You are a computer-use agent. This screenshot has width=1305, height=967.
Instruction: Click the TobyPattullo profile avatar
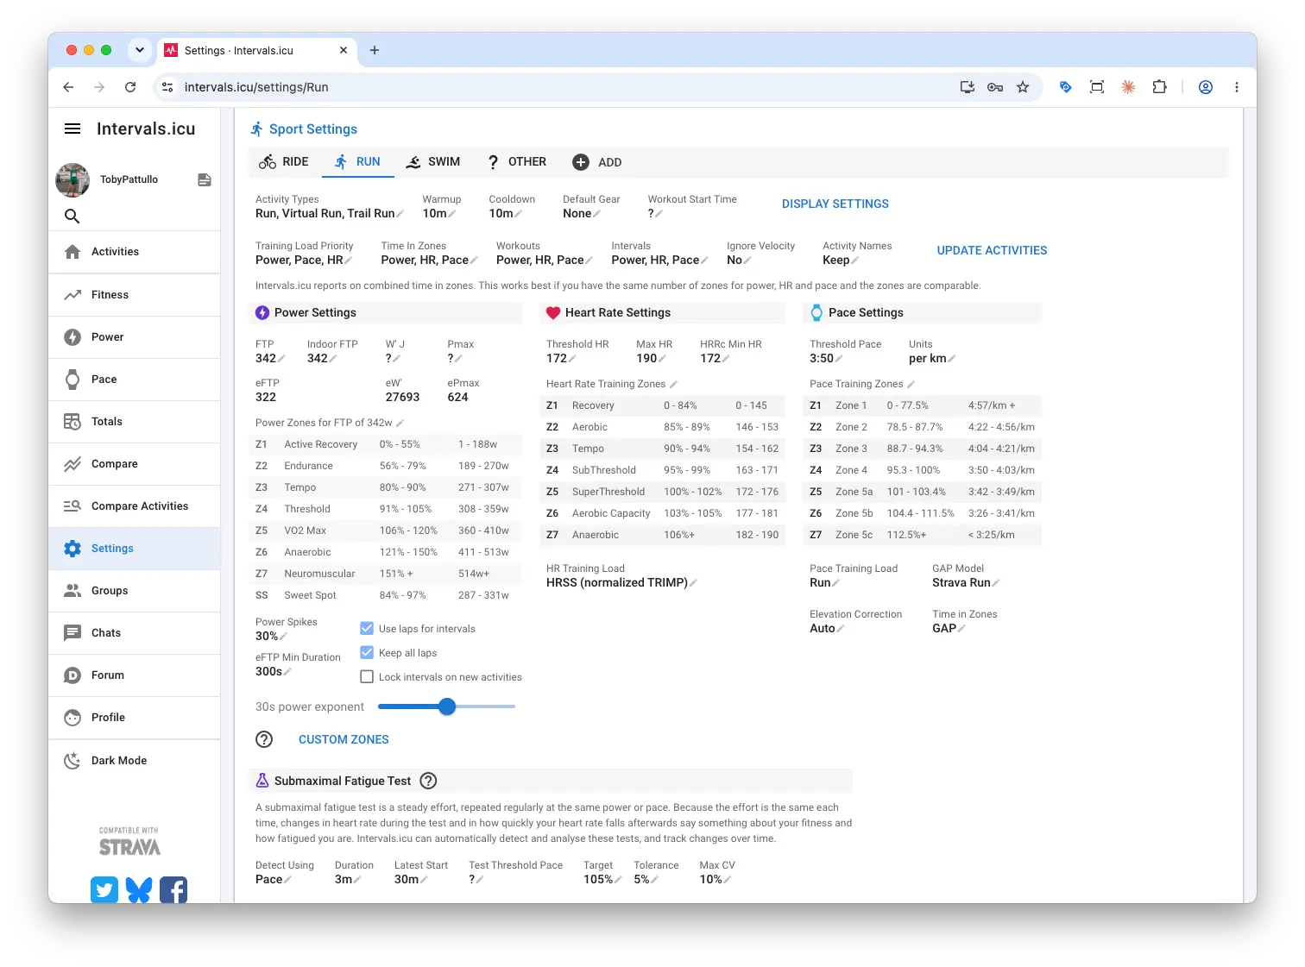72,179
